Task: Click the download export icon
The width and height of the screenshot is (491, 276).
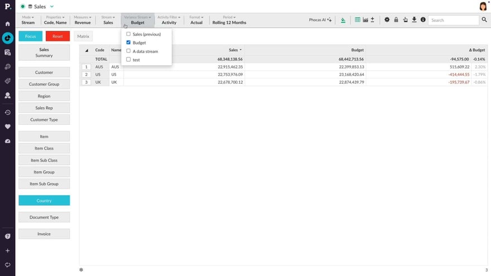Action: click(x=414, y=20)
